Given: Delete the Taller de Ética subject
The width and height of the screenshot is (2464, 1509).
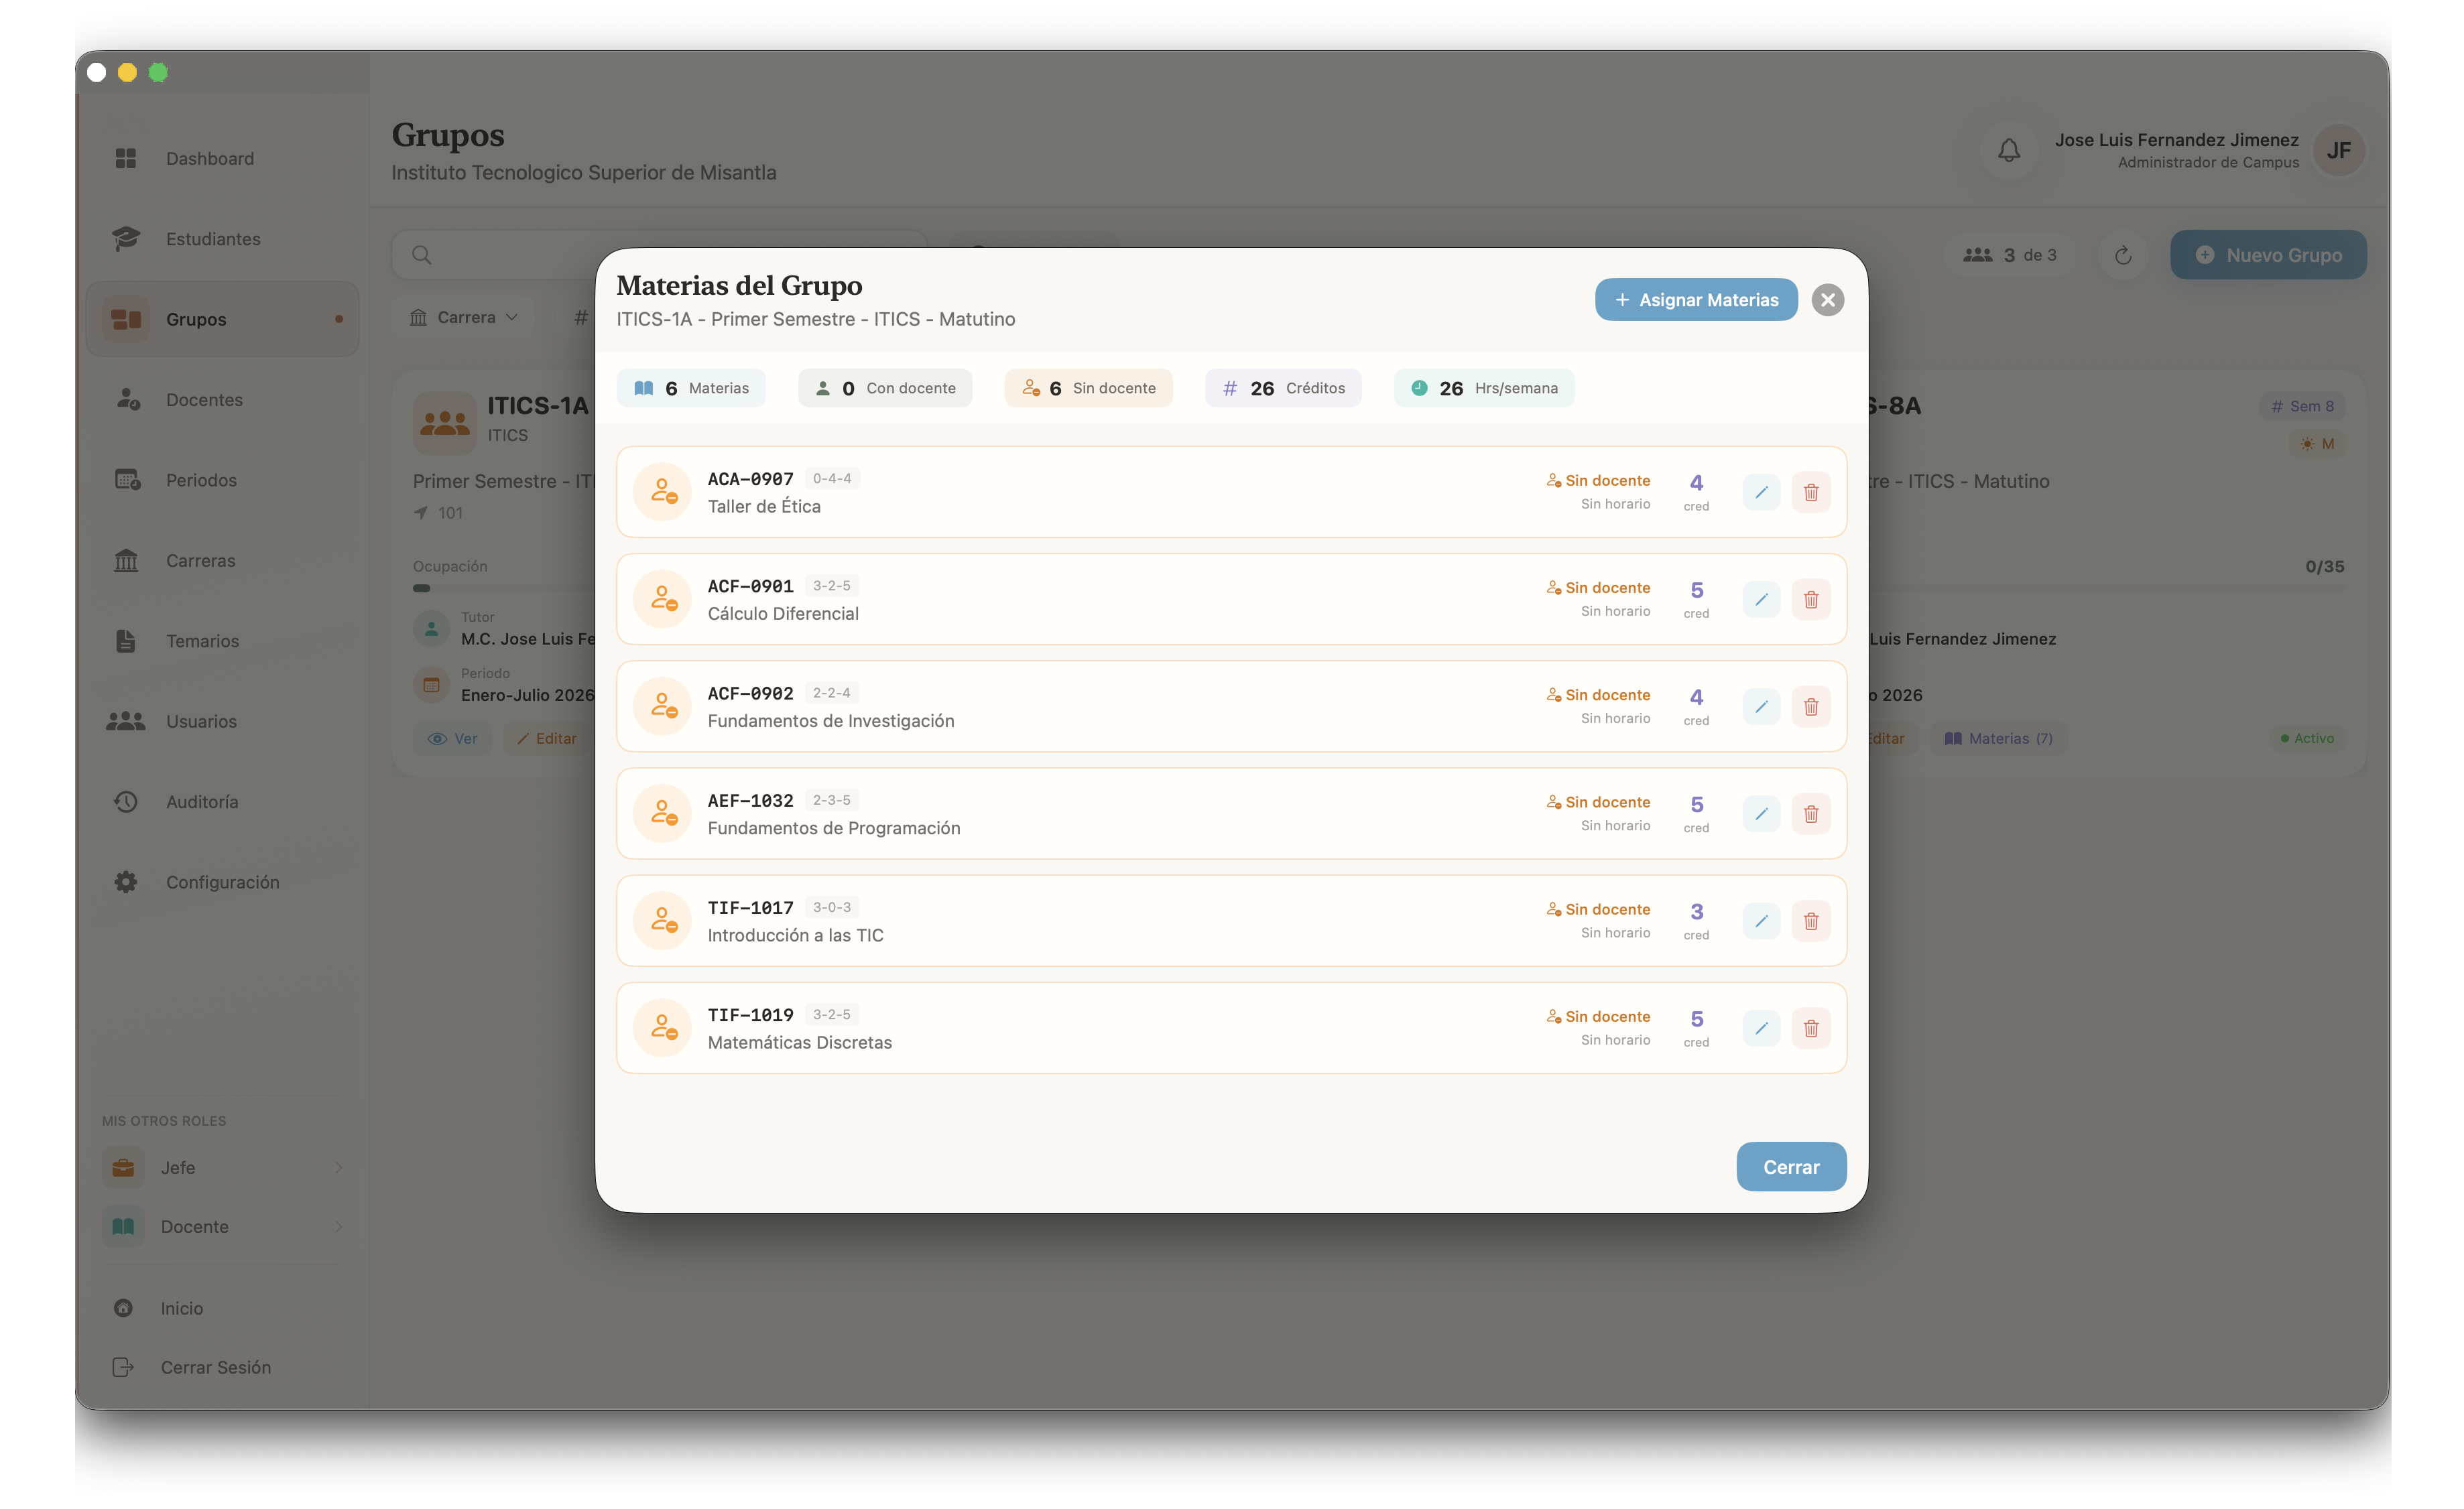Looking at the screenshot, I should pyautogui.click(x=1810, y=492).
